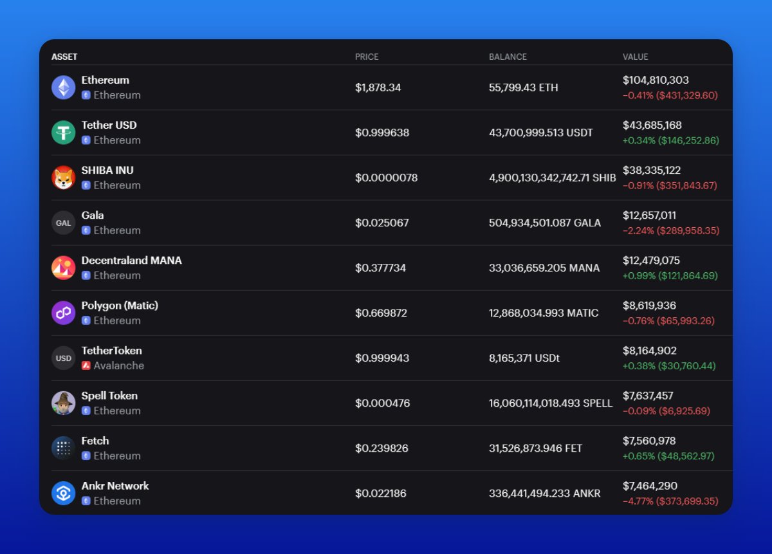This screenshot has width=772, height=554.
Task: Click the value $38,335,122
Action: (x=652, y=170)
